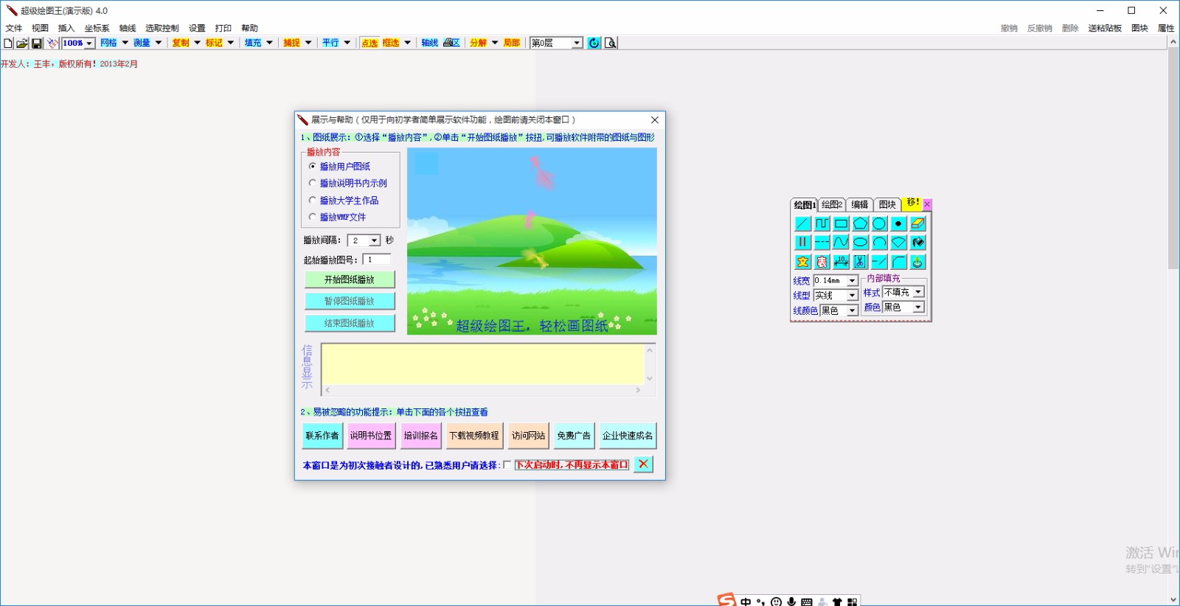Click the 访问网站 button

(528, 436)
